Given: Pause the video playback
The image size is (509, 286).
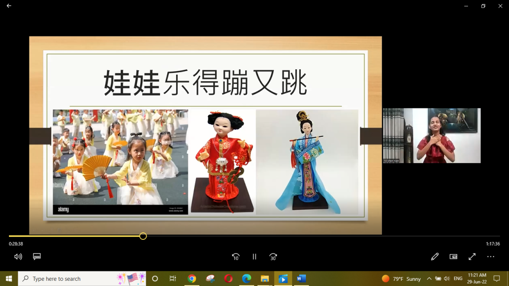Looking at the screenshot, I should 254,257.
